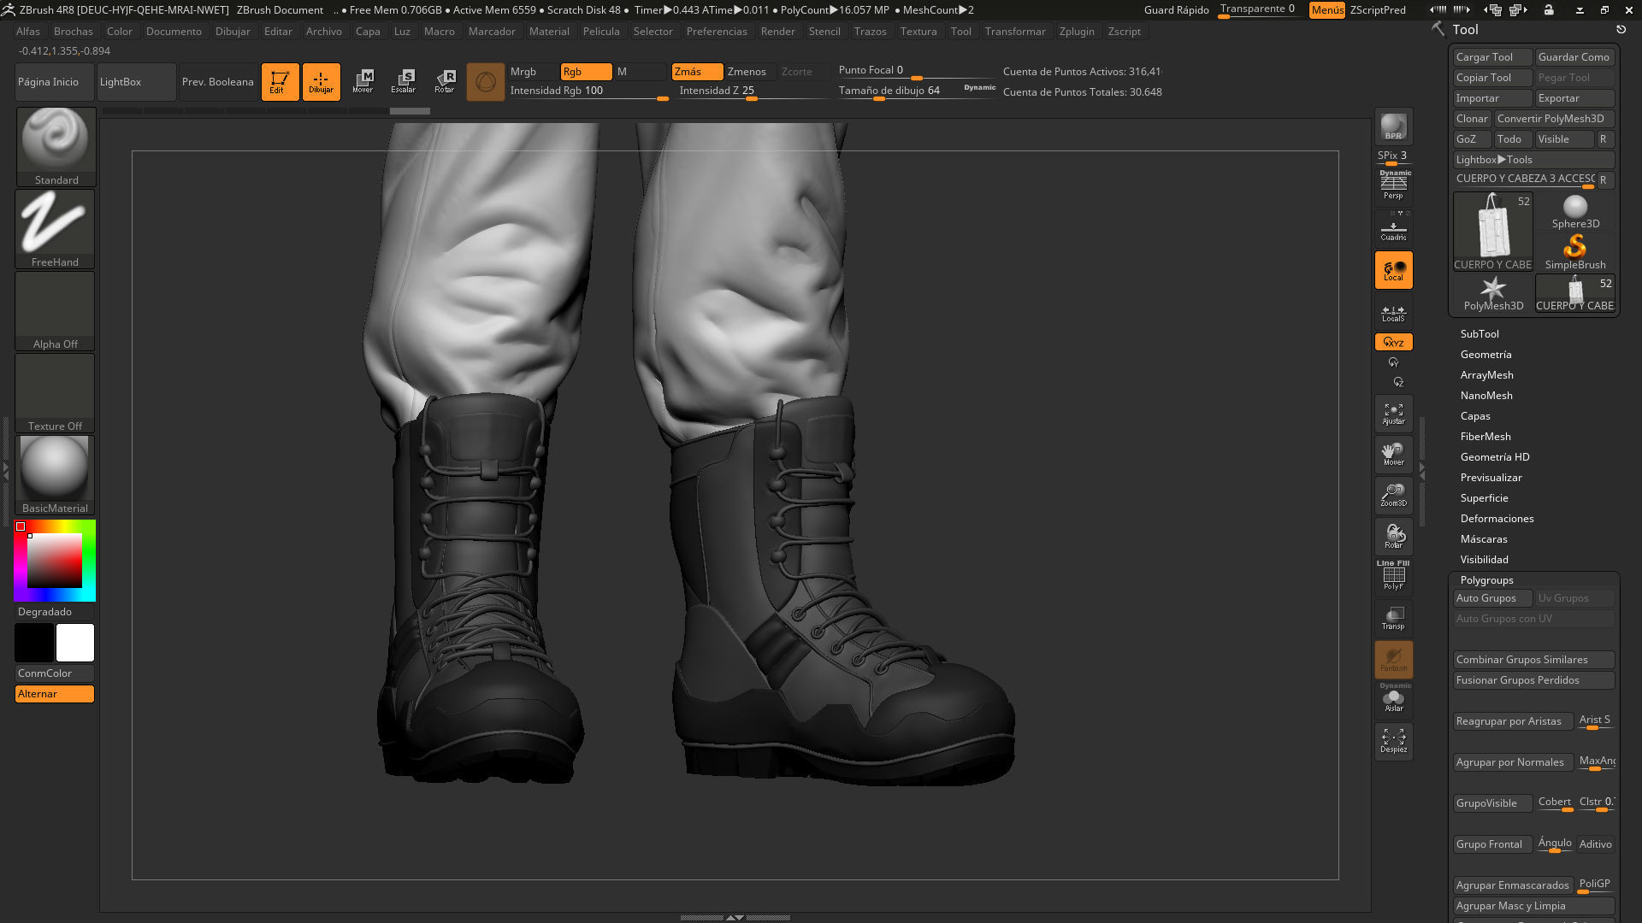The height and width of the screenshot is (923, 1642).
Task: Click the Alternar color switch button
Action: [x=55, y=694]
